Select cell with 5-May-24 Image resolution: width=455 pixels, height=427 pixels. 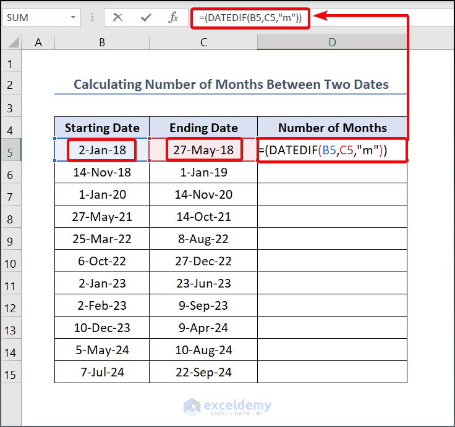[x=102, y=350]
